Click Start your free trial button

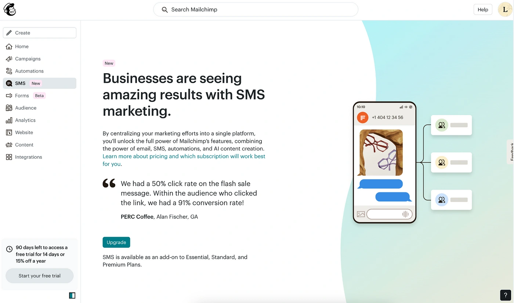pyautogui.click(x=40, y=276)
